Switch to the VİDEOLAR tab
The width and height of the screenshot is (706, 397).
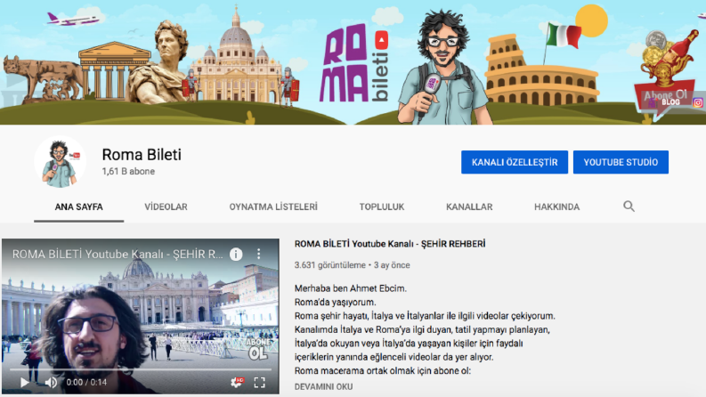pyautogui.click(x=166, y=207)
